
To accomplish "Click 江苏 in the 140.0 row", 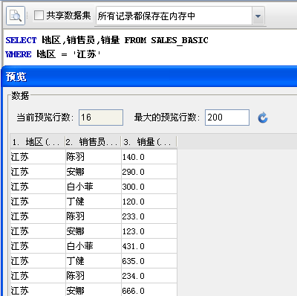I will [38, 157].
